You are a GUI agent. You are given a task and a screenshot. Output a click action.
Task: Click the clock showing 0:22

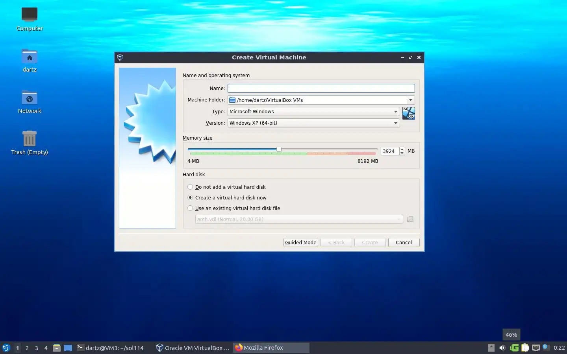[x=559, y=348]
